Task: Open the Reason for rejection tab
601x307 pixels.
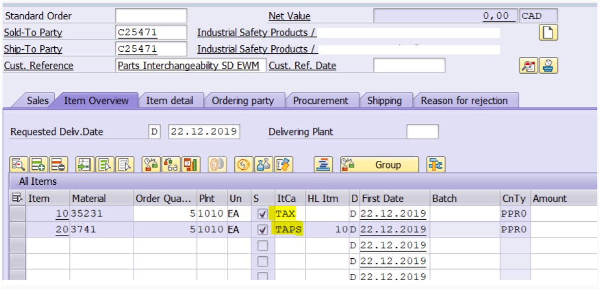Action: pos(464,100)
